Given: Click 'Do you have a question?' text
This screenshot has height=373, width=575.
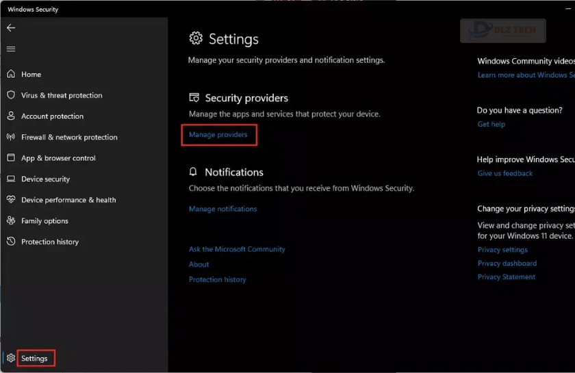Looking at the screenshot, I should point(520,110).
